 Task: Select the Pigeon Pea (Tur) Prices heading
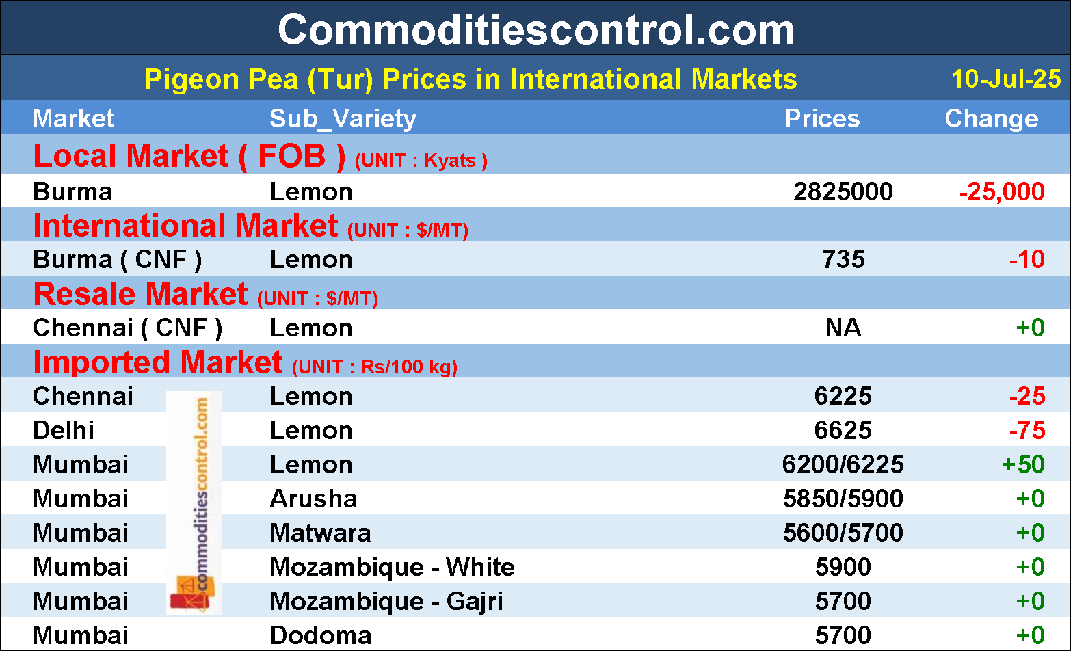(x=471, y=79)
